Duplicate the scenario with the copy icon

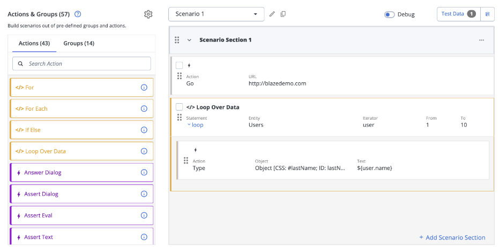click(283, 14)
